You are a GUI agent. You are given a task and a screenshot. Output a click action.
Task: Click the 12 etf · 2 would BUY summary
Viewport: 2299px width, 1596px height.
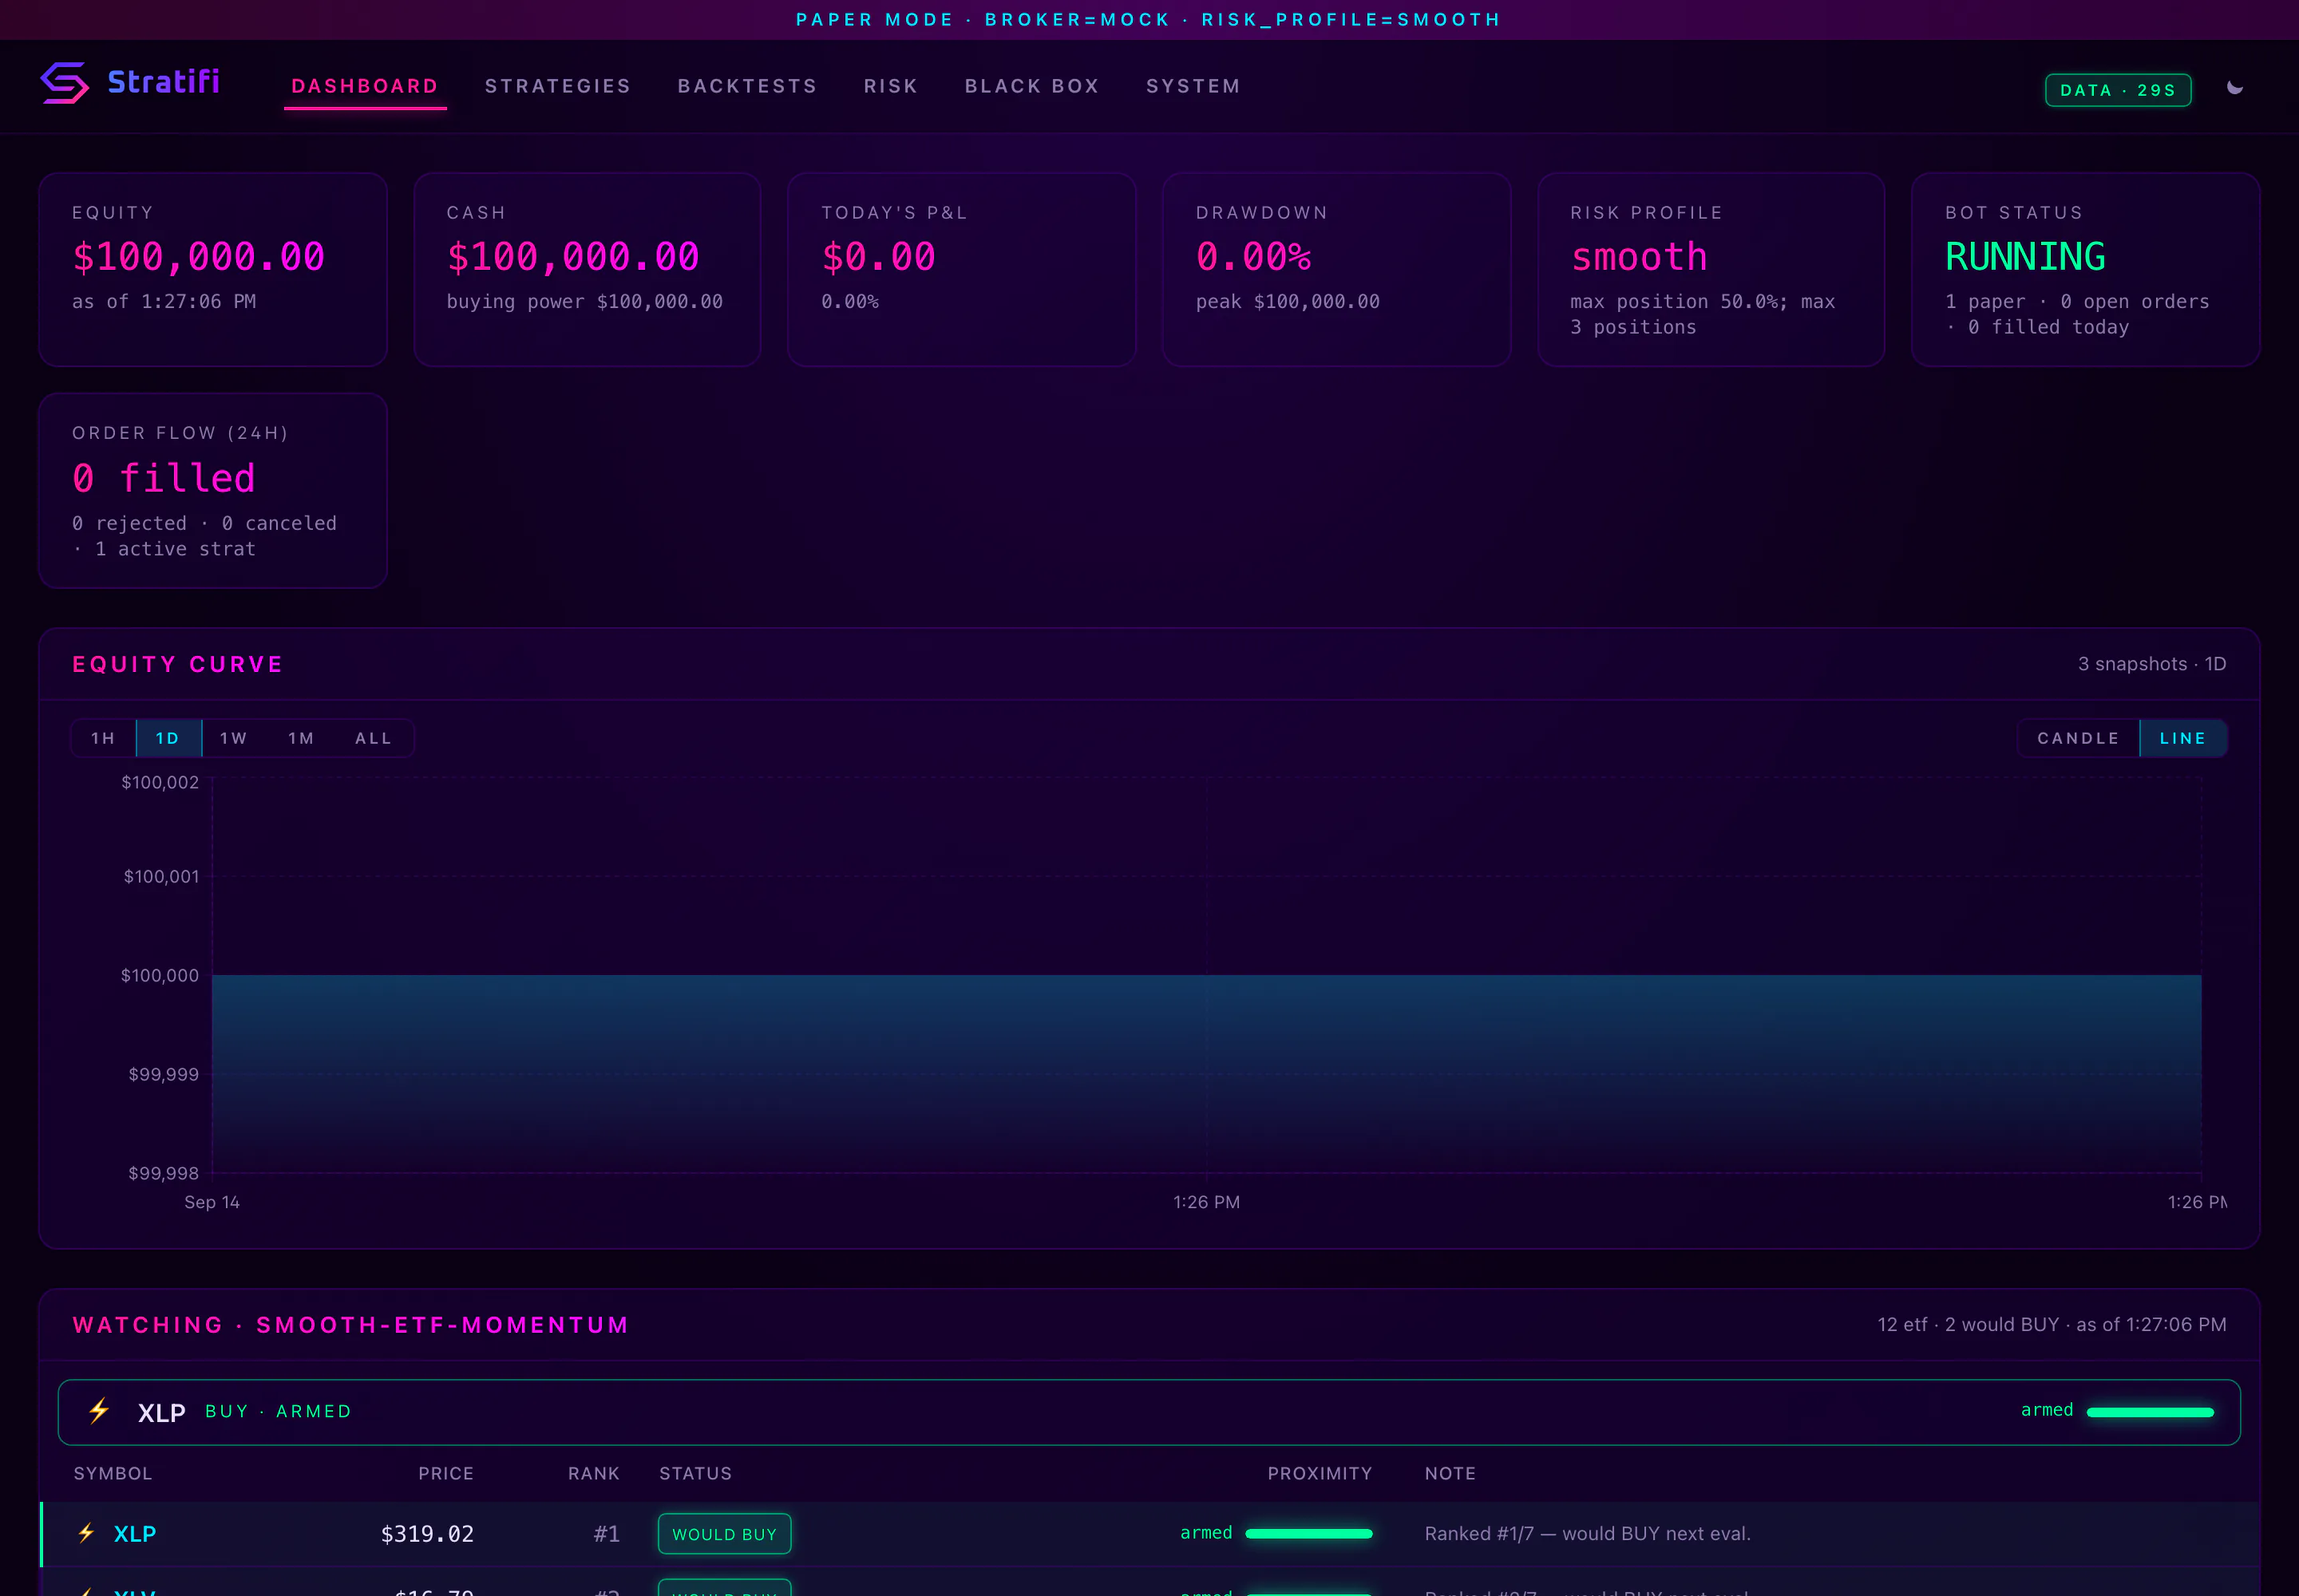[x=2052, y=1324]
